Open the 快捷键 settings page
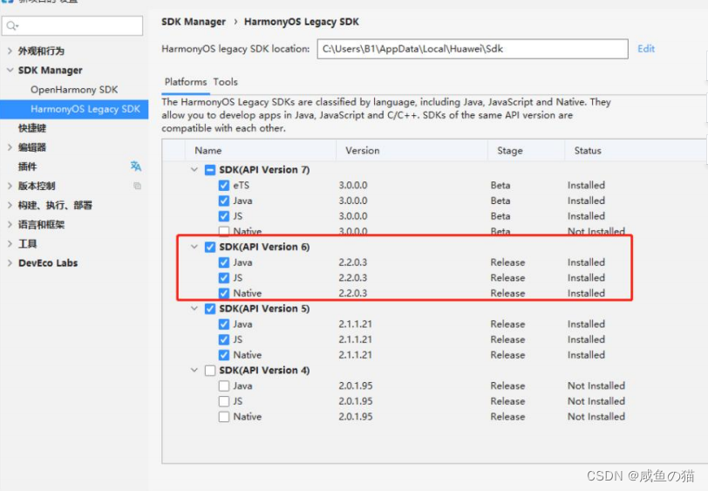 point(32,128)
